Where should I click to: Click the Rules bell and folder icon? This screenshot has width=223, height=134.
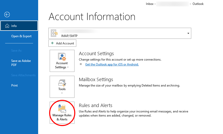point(62,109)
